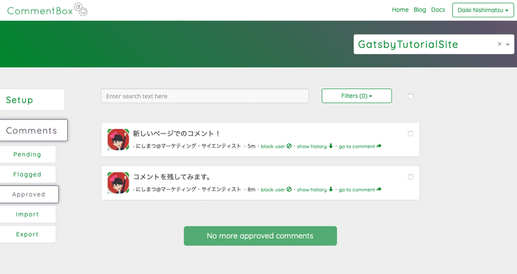The image size is (517, 274).
Task: Go to the Home link
Action: coord(400,10)
